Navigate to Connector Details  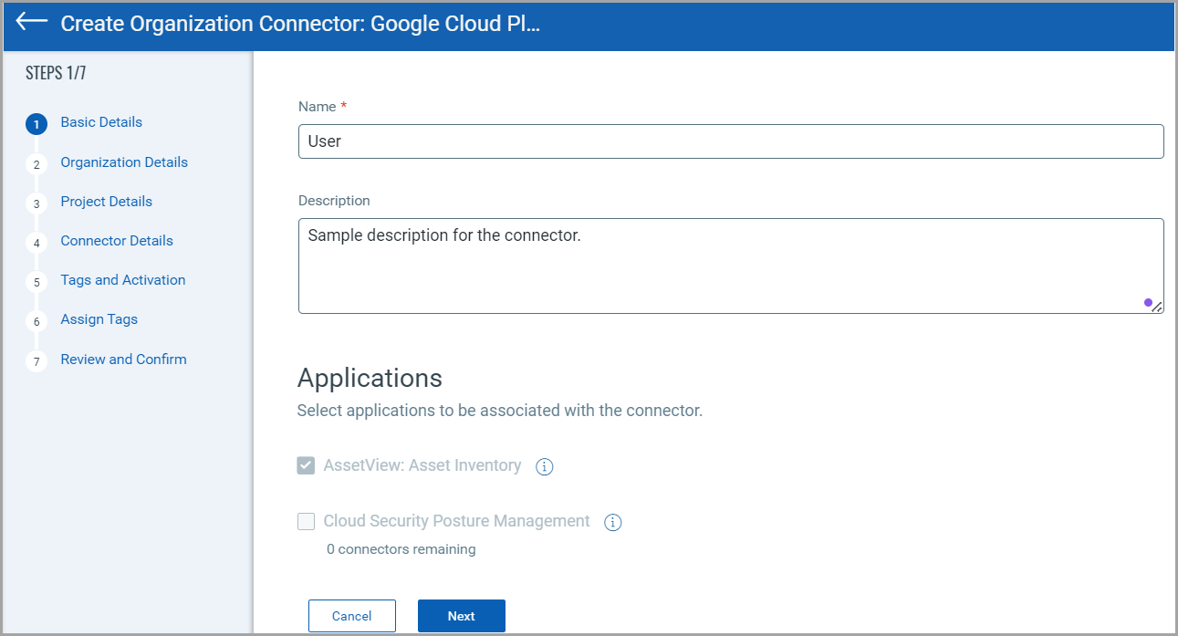click(116, 241)
